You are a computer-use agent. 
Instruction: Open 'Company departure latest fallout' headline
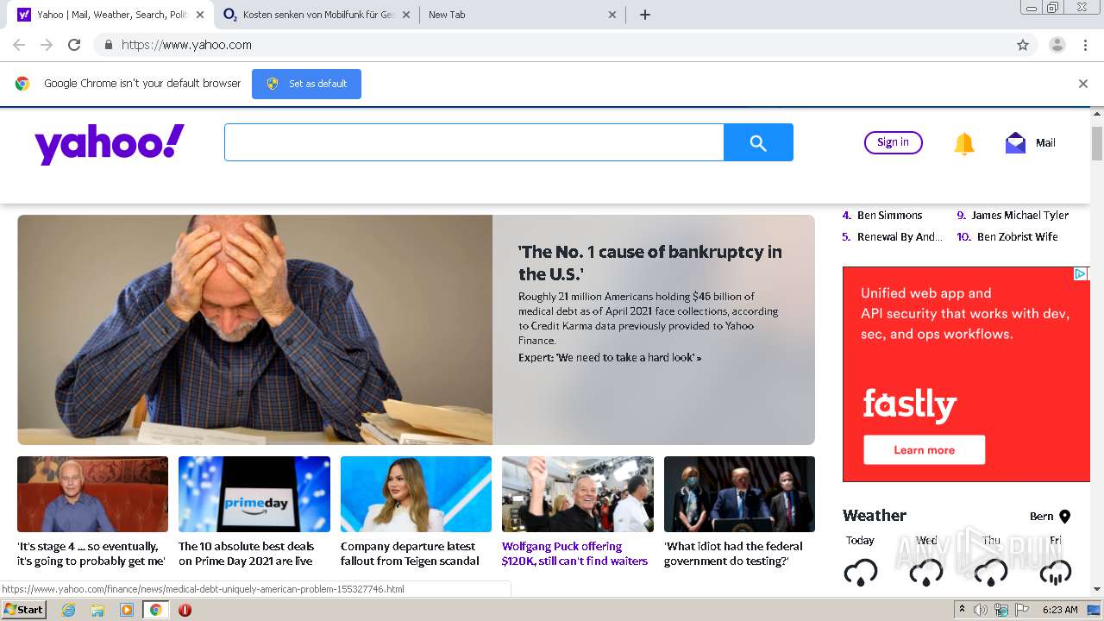click(410, 554)
